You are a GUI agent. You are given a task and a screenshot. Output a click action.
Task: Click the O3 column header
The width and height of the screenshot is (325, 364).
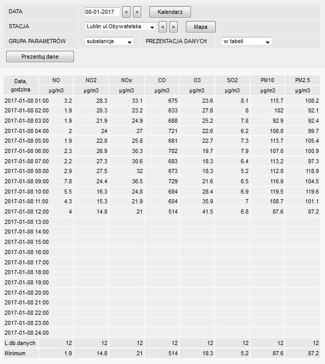(197, 80)
